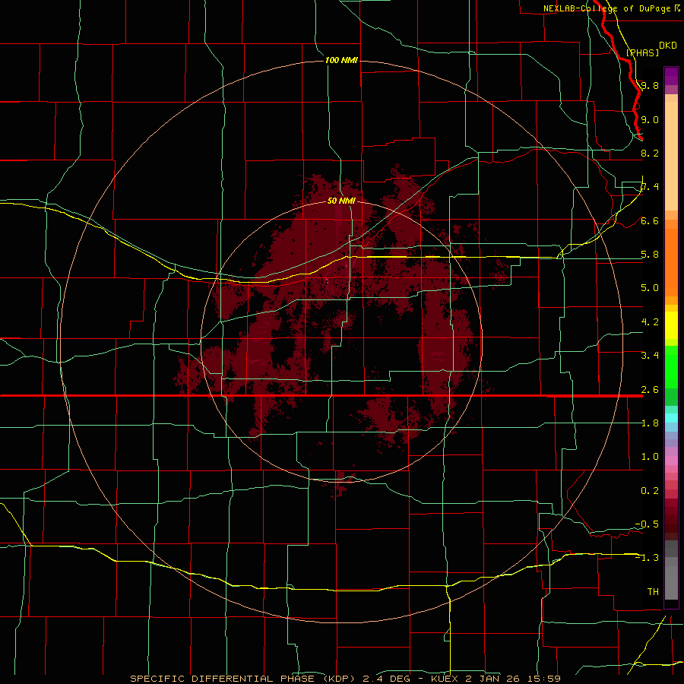Pick the pink band of the color scale

point(671,461)
